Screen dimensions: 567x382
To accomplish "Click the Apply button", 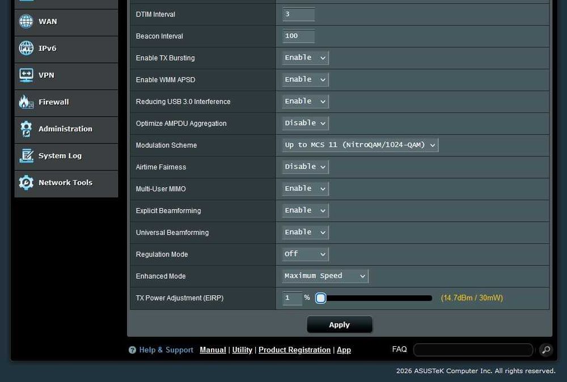I will pyautogui.click(x=340, y=325).
